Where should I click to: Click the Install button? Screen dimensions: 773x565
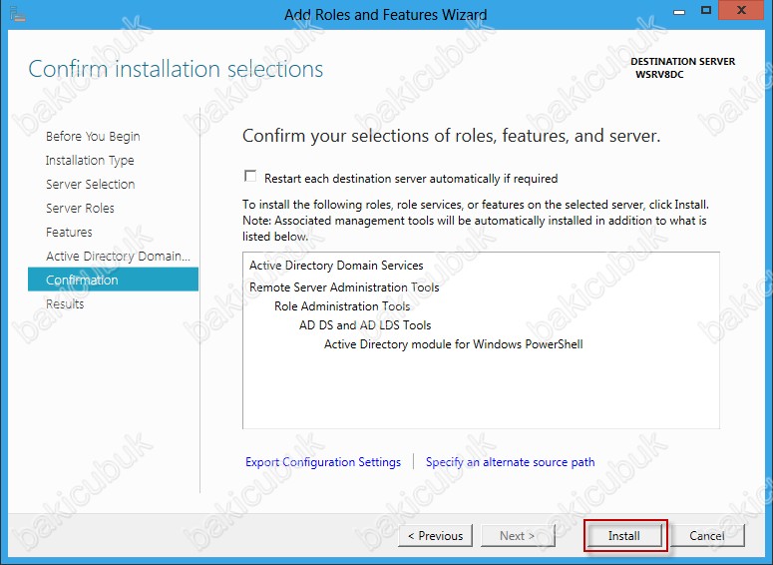tap(624, 536)
